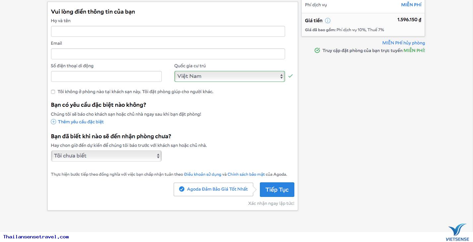Click the green checkmark next to Quốc gia cư trú

point(290,76)
